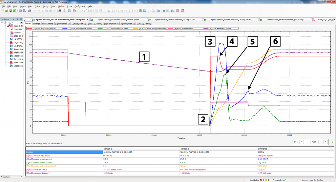The width and height of the screenshot is (336, 182).
Task: Click the Auto zoom button
Action: (313, 142)
